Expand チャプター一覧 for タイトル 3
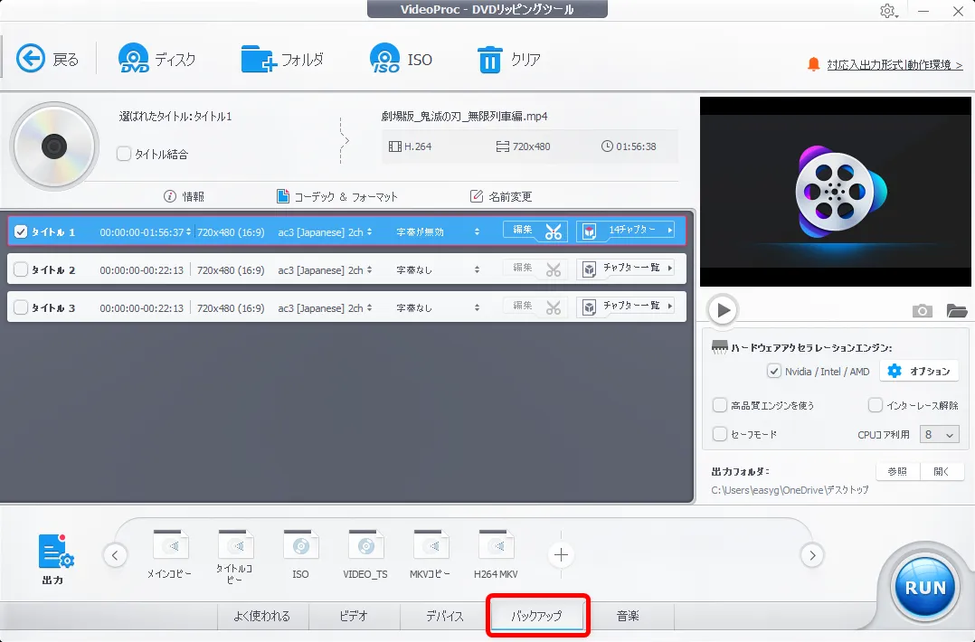975x642 pixels. point(626,307)
